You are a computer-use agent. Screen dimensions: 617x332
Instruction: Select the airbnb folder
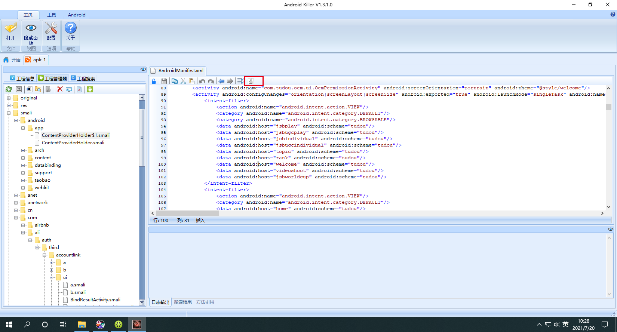(42, 225)
